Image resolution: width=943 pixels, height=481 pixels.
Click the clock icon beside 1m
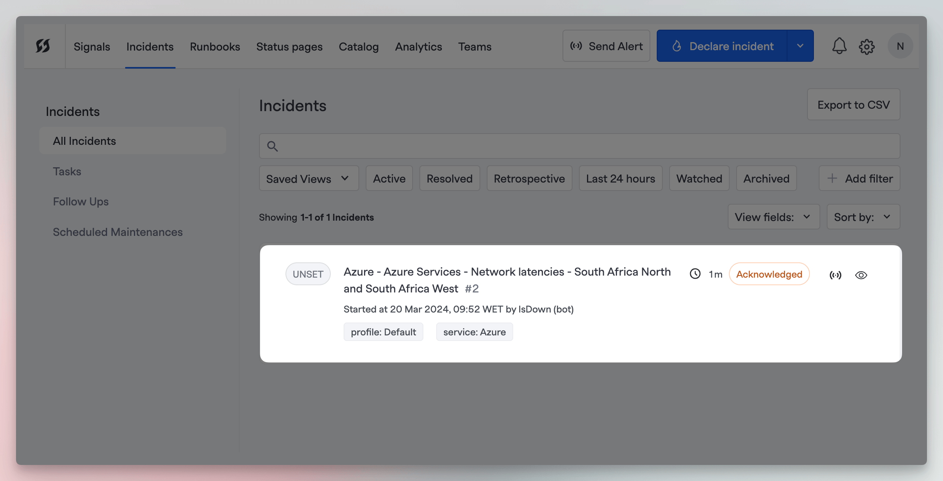click(x=695, y=274)
